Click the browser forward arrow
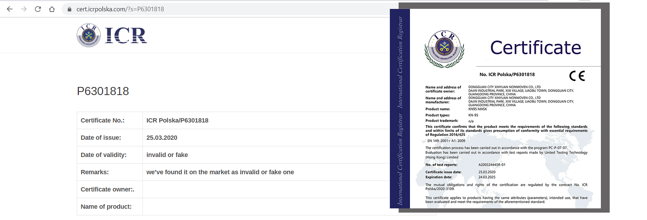The width and height of the screenshot is (647, 220). point(24,9)
